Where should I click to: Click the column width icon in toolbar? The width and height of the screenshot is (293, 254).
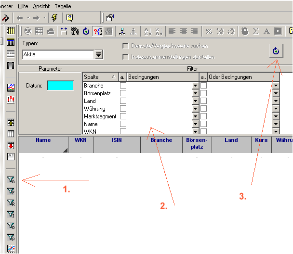point(64,31)
